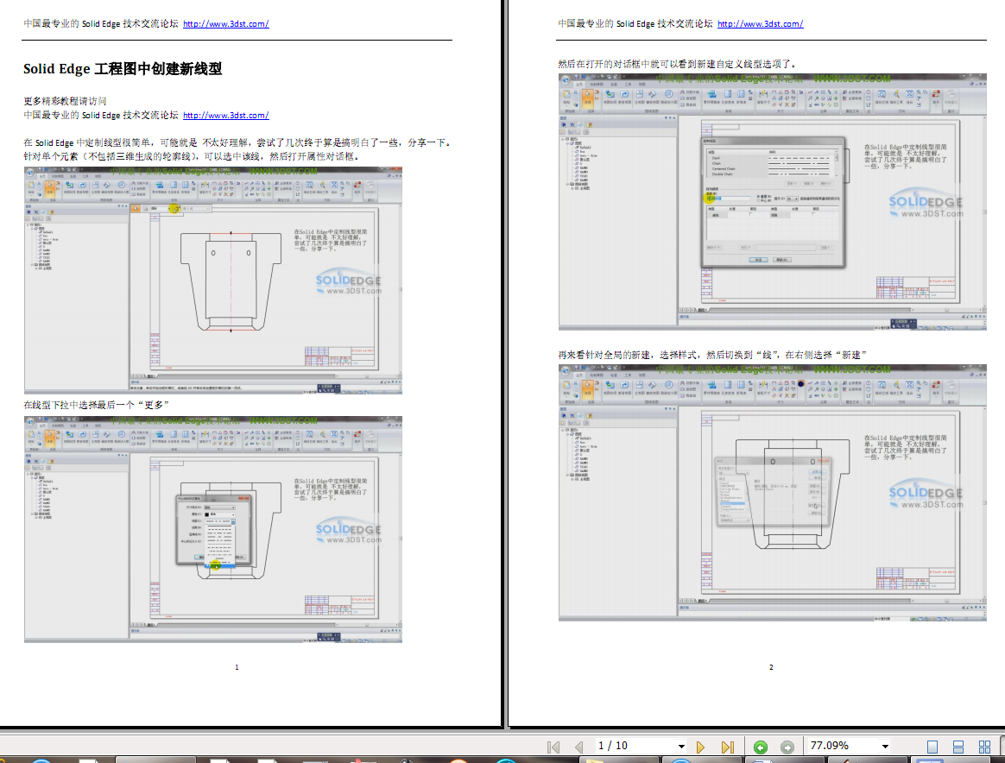Image resolution: width=1005 pixels, height=763 pixels.
Task: Click the style dialog screenshot at bottom of page 2
Action: [x=773, y=493]
